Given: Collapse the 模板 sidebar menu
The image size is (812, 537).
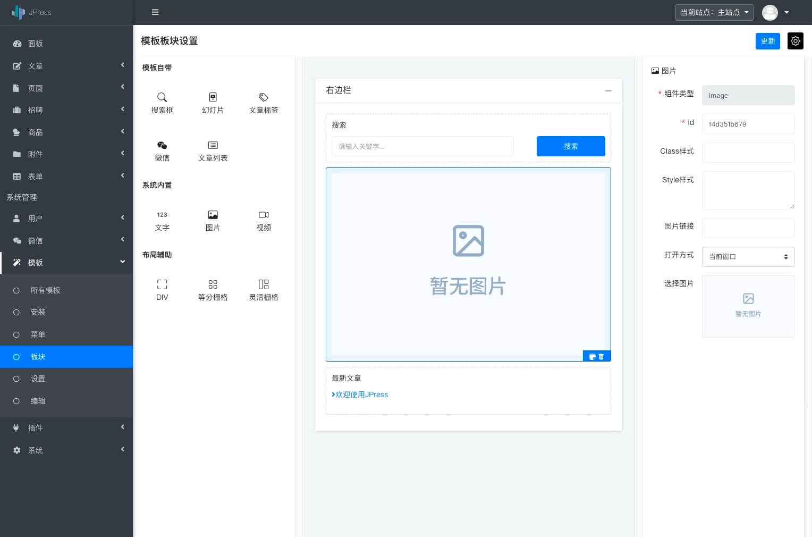Looking at the screenshot, I should tap(66, 263).
